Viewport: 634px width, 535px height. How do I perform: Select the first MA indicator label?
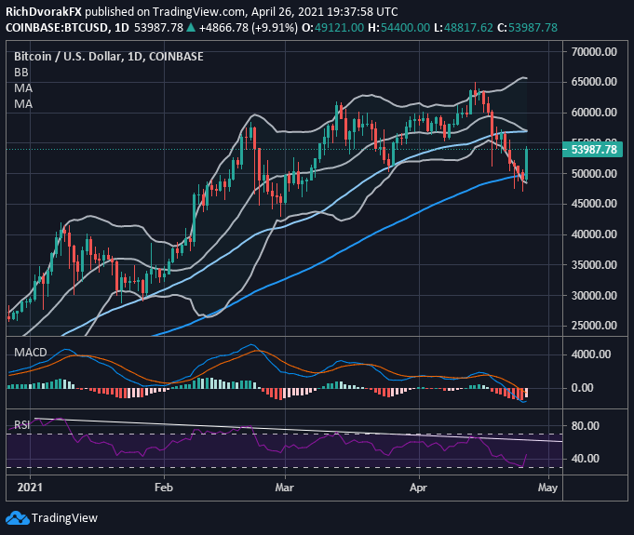[23, 88]
